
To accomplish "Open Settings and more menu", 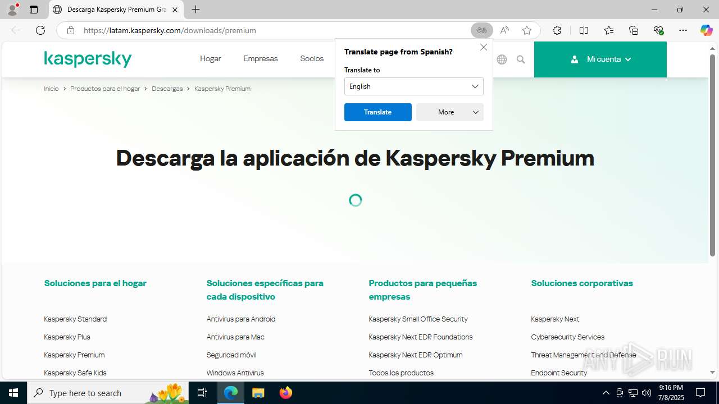I will (683, 30).
